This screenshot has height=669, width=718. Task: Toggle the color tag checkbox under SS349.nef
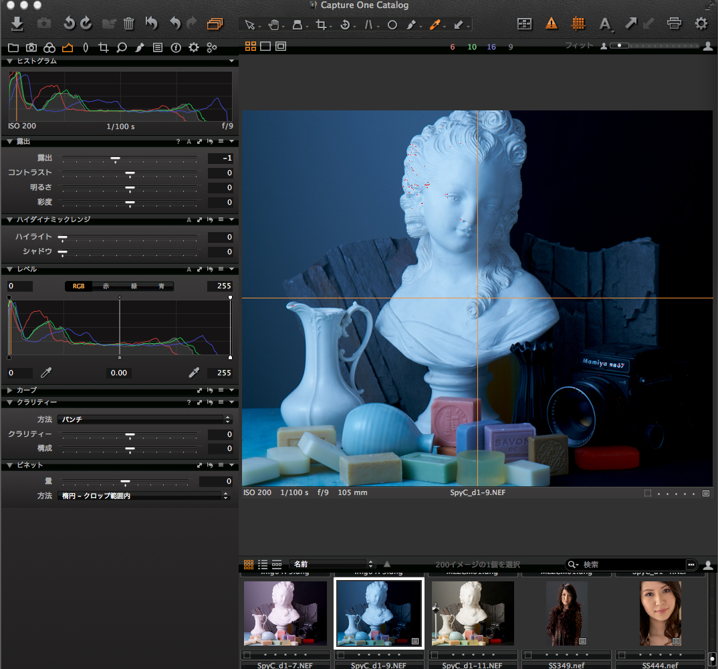click(x=527, y=656)
